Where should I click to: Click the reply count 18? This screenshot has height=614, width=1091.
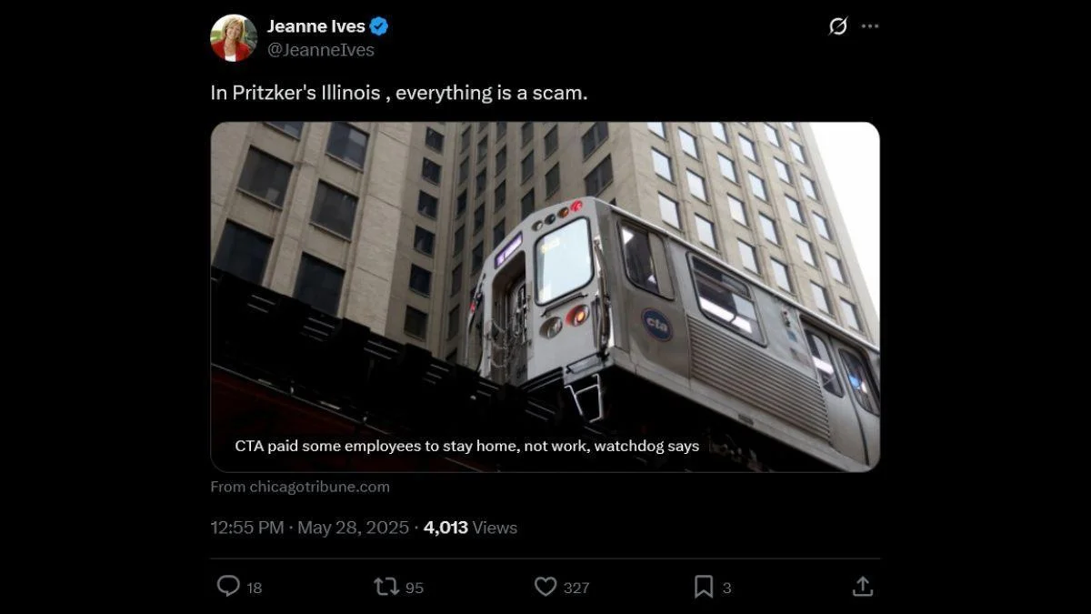click(x=255, y=588)
